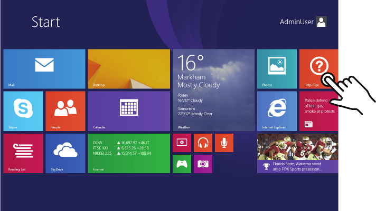Open the Sports tile with football photo
Viewport: 376px width, 211px height.
[298, 154]
